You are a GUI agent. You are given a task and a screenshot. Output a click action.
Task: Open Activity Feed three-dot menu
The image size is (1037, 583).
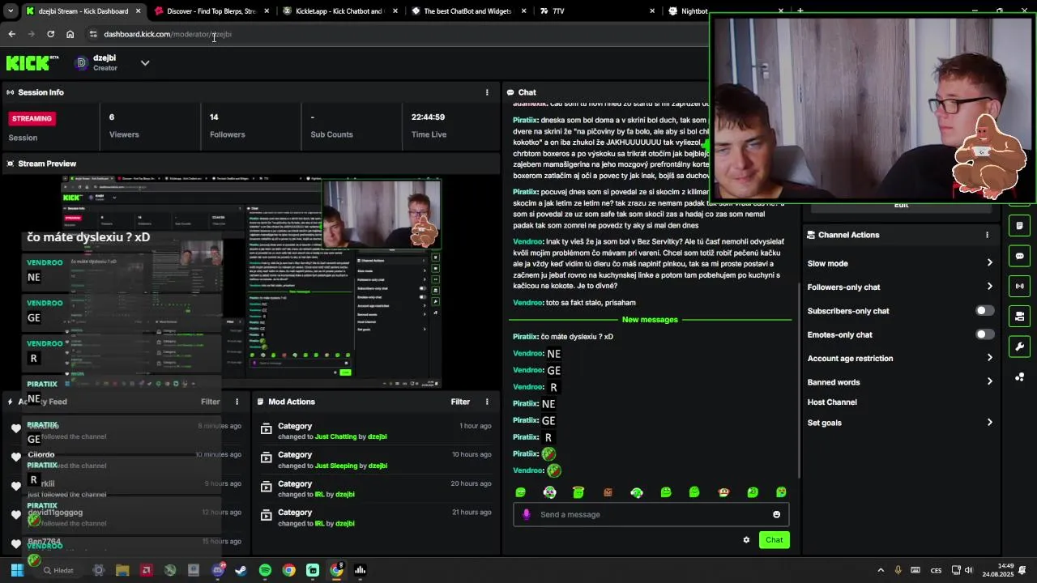(237, 402)
